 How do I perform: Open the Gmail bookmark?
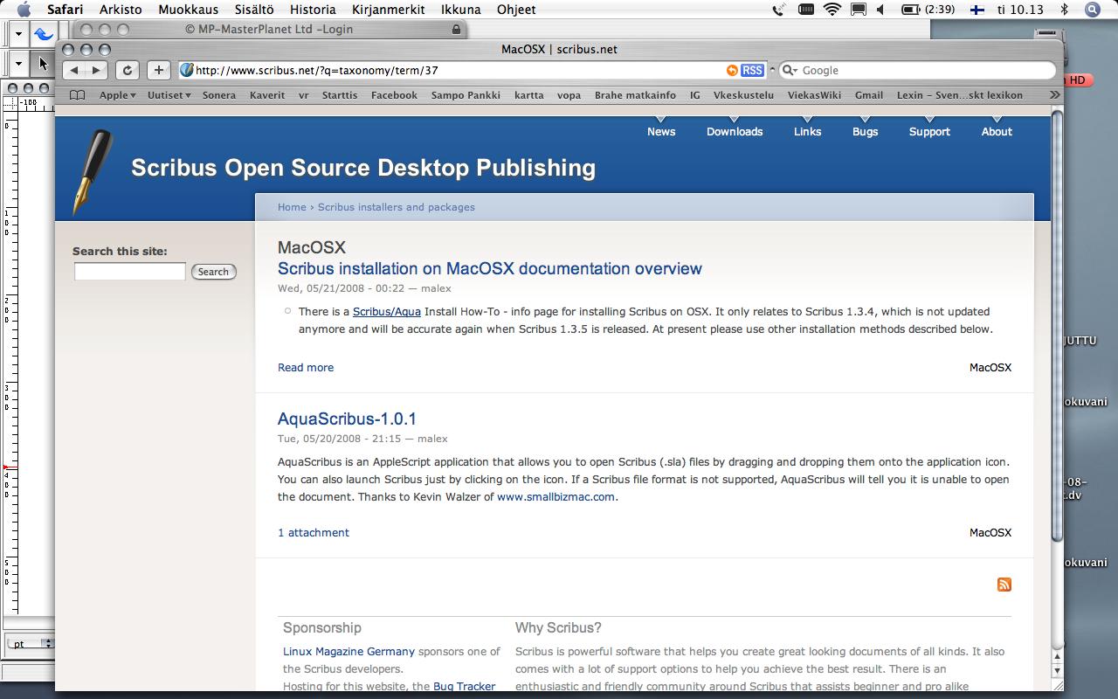click(x=869, y=95)
